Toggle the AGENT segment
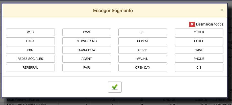232x105 pixels. 87,59
